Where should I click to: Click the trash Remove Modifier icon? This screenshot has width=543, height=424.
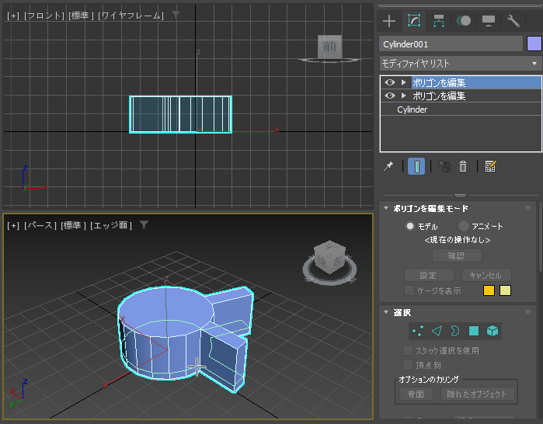[463, 166]
